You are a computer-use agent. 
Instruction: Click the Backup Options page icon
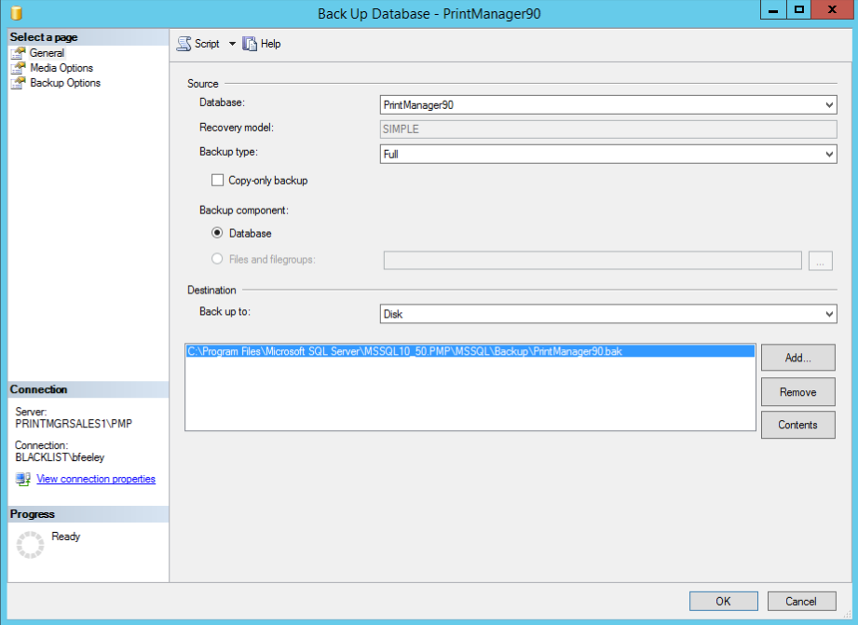click(18, 83)
